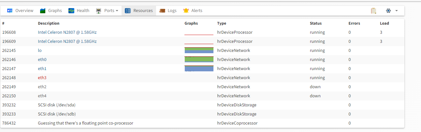421x132 pixels.
Task: Expand the Ports dropdown menu
Action: pyautogui.click(x=107, y=11)
